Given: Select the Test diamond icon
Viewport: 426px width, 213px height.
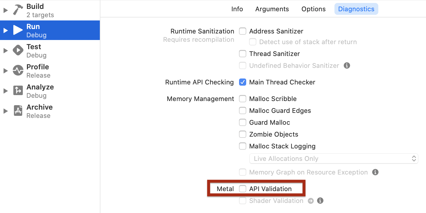Looking at the screenshot, I should pos(18,50).
